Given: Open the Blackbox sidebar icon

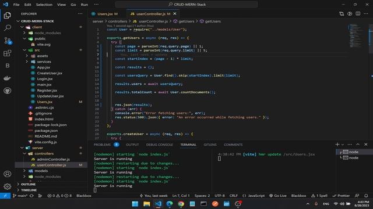Looking at the screenshot, I should click(7, 66).
